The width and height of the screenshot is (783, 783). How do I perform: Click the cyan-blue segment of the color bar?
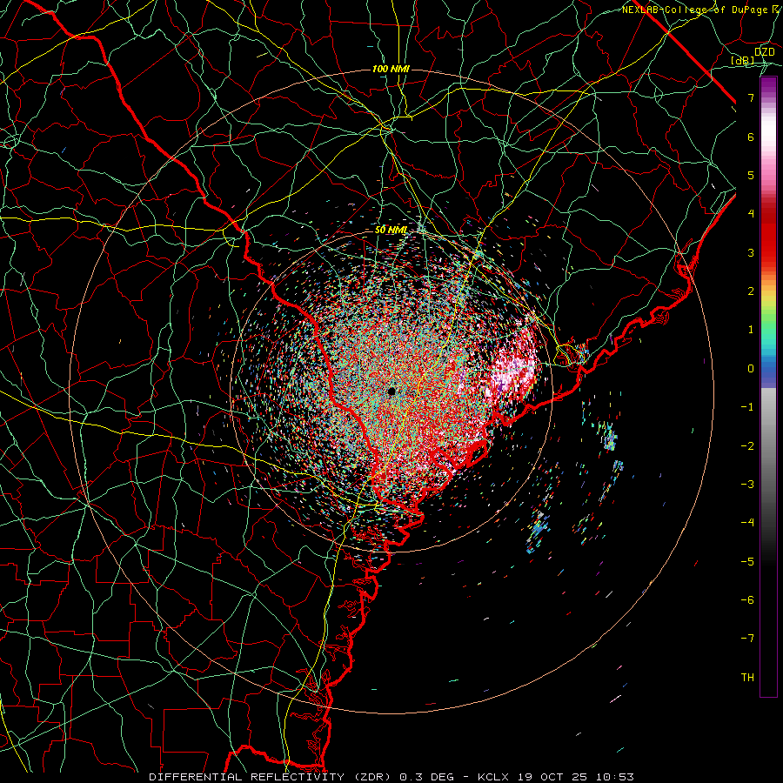[768, 362]
